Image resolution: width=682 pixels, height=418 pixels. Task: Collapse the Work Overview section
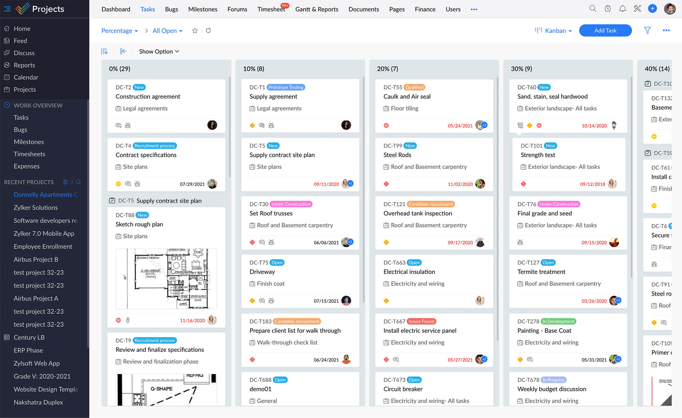[x=7, y=105]
